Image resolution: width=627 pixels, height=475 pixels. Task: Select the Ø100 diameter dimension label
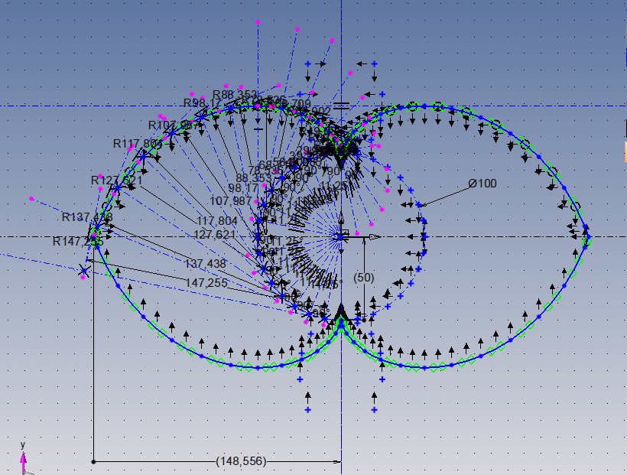coord(482,184)
